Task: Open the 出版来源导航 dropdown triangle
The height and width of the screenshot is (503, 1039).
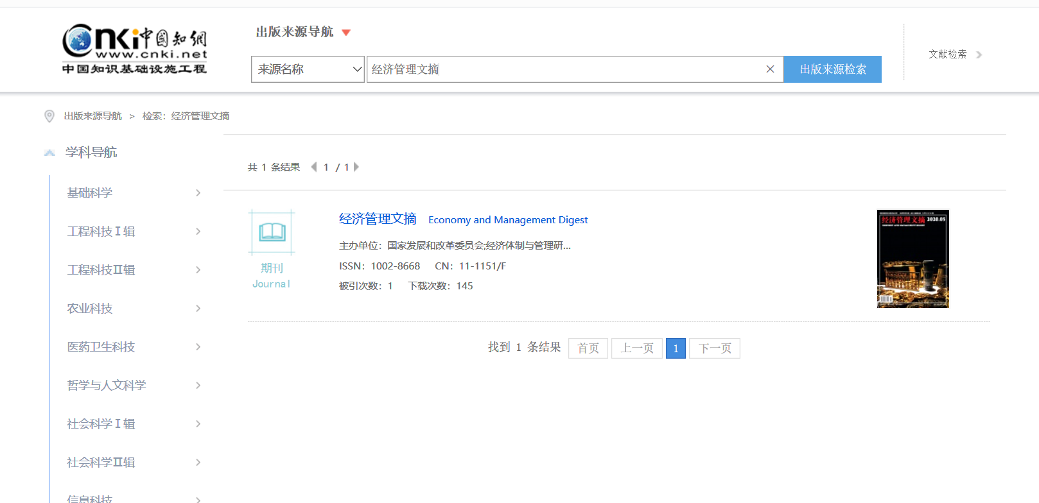Action: [346, 33]
